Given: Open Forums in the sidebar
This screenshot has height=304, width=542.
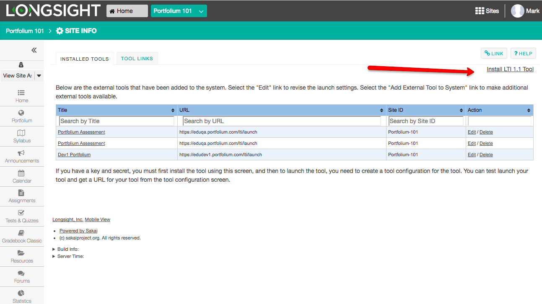Looking at the screenshot, I should point(22,277).
